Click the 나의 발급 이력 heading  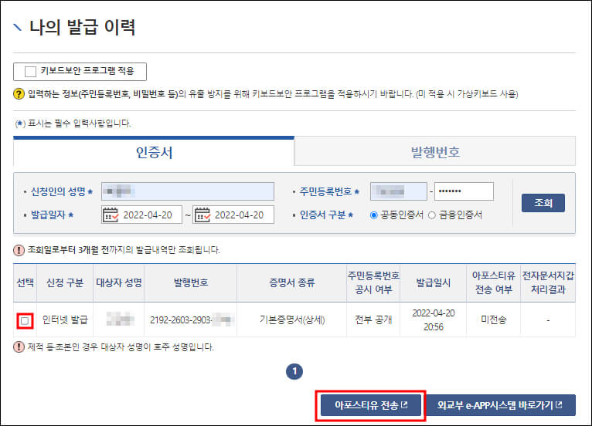(82, 27)
